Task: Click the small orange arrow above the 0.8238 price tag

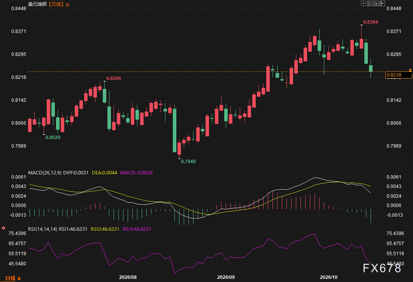Action: click(x=410, y=70)
